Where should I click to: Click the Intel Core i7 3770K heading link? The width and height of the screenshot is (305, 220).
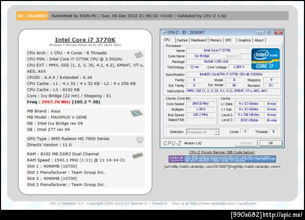[x=85, y=40]
